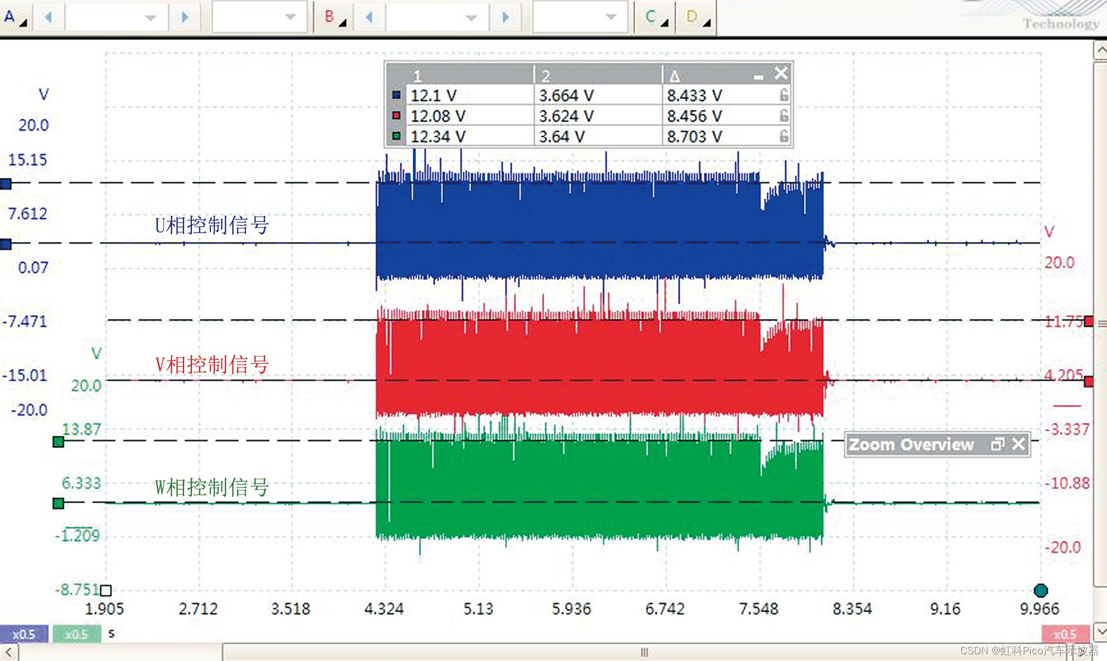The width and height of the screenshot is (1107, 661).
Task: Click Channel A previous range arrow
Action: click(49, 17)
